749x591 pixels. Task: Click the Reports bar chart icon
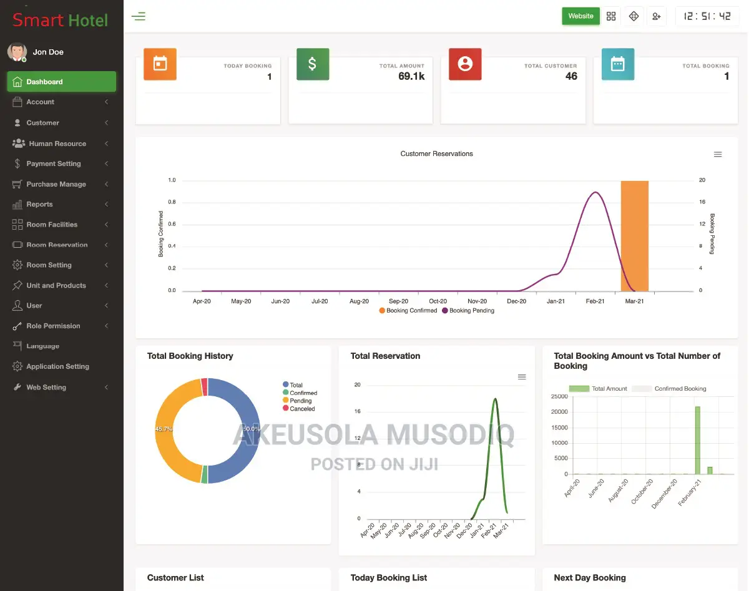point(17,204)
